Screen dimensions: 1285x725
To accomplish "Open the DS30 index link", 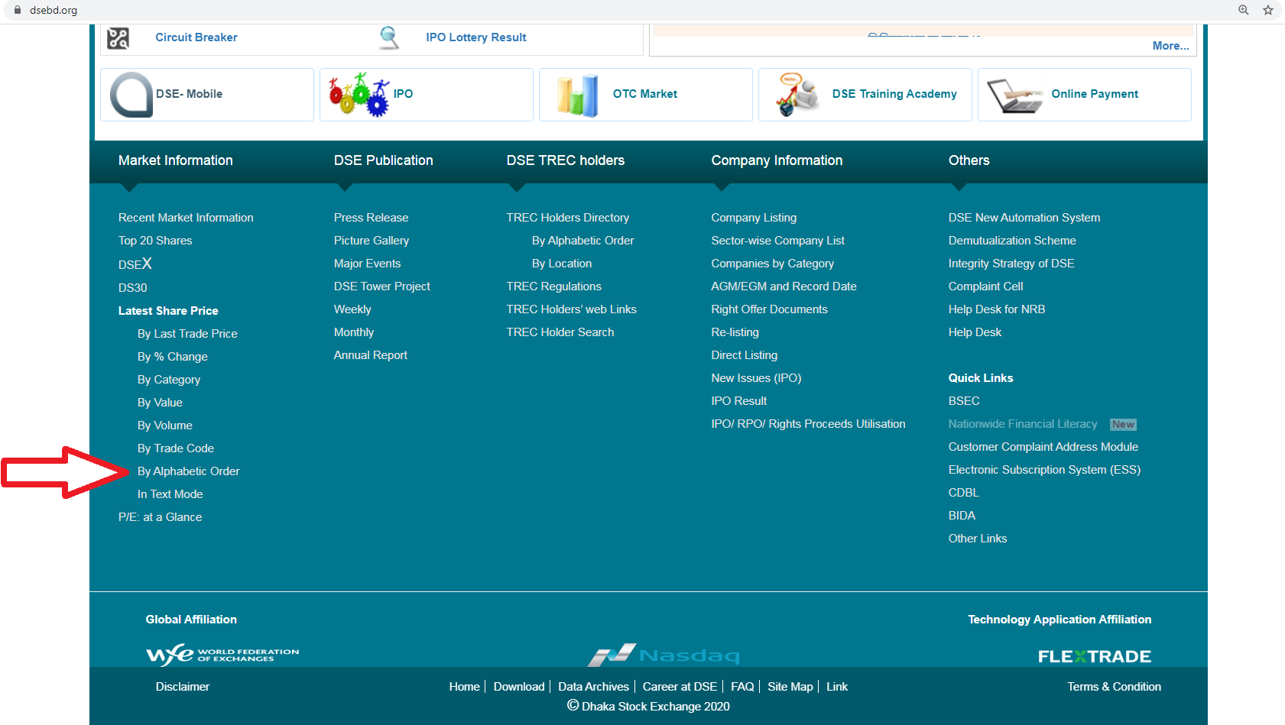I will click(133, 288).
